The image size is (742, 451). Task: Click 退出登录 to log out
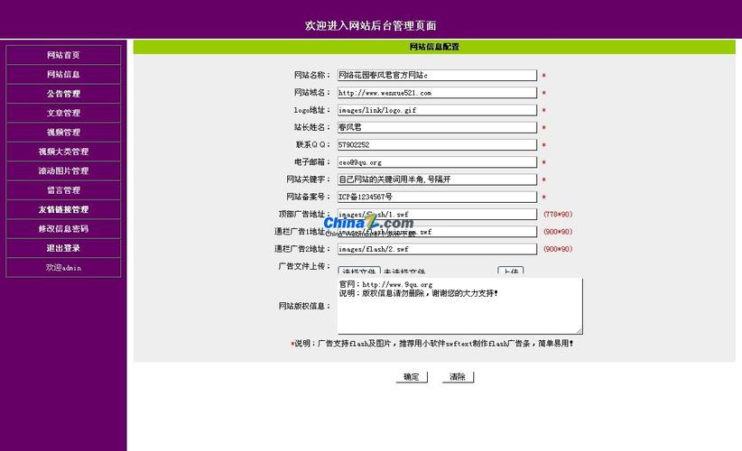click(x=63, y=248)
